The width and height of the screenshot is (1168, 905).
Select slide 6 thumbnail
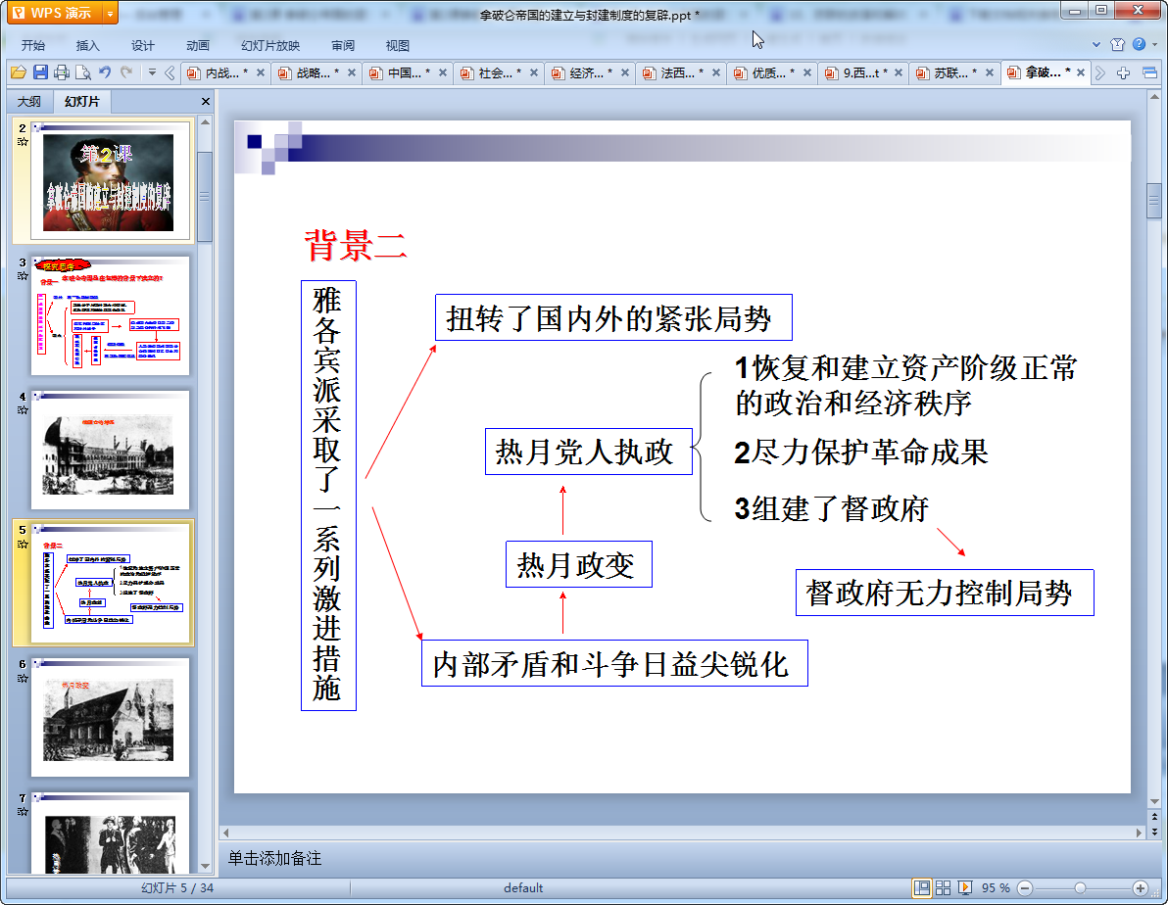pyautogui.click(x=110, y=717)
